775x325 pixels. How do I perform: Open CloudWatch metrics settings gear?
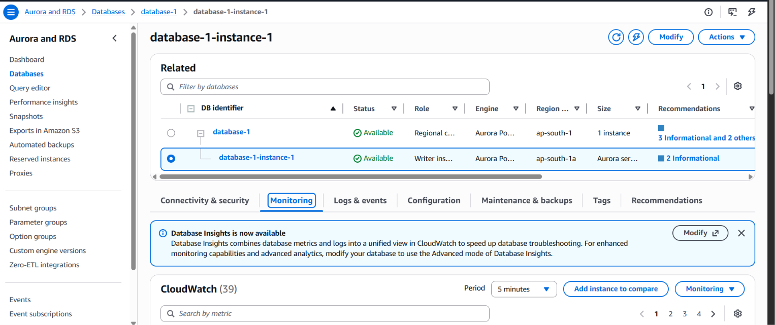(x=738, y=313)
